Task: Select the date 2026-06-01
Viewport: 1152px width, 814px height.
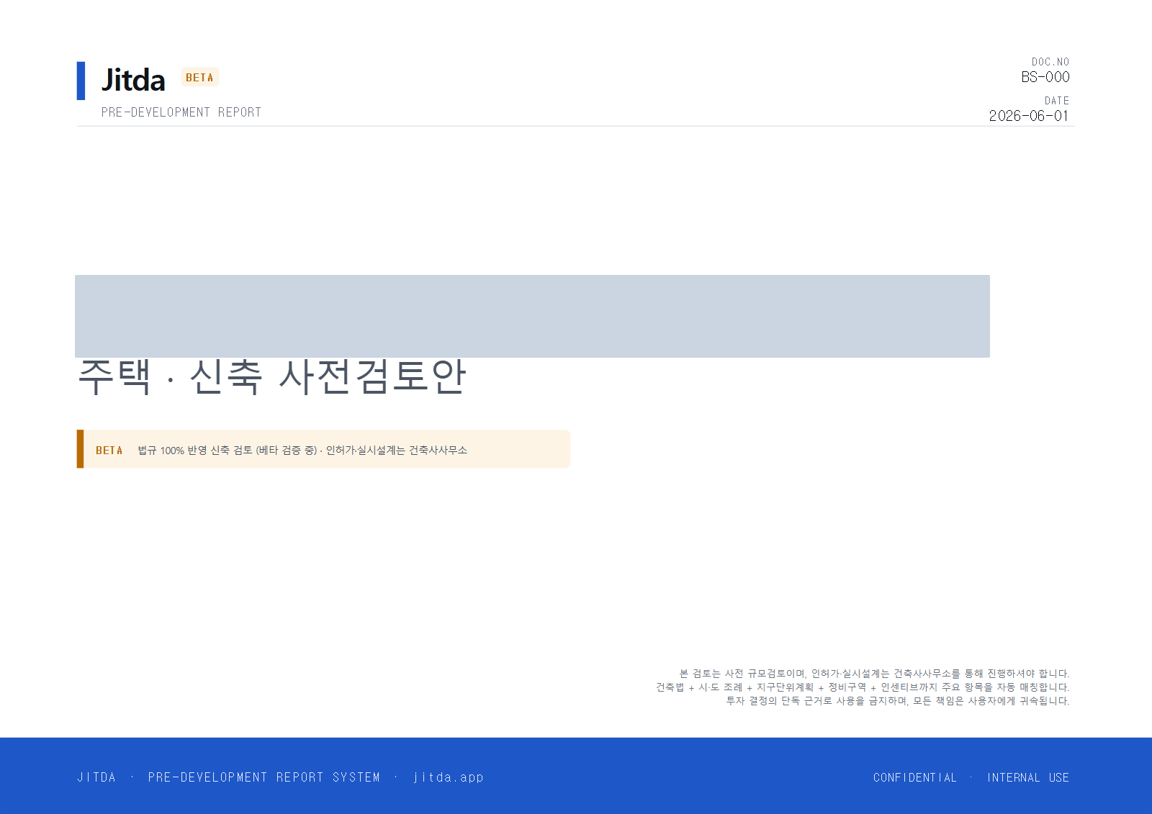Action: click(x=1029, y=116)
